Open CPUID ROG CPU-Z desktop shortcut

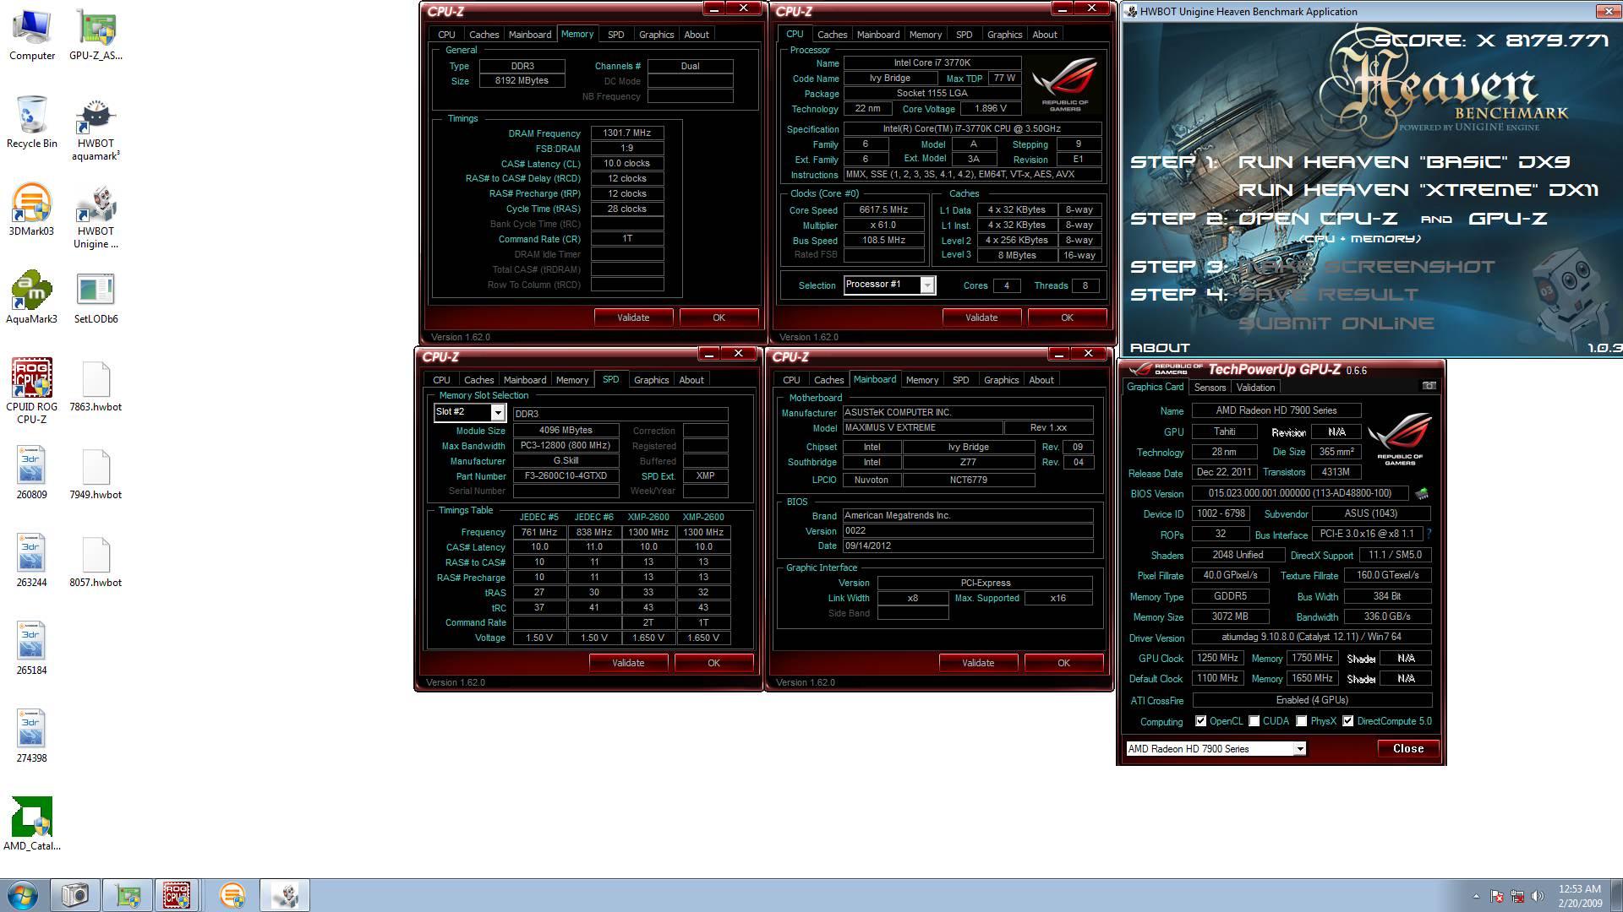tap(32, 391)
